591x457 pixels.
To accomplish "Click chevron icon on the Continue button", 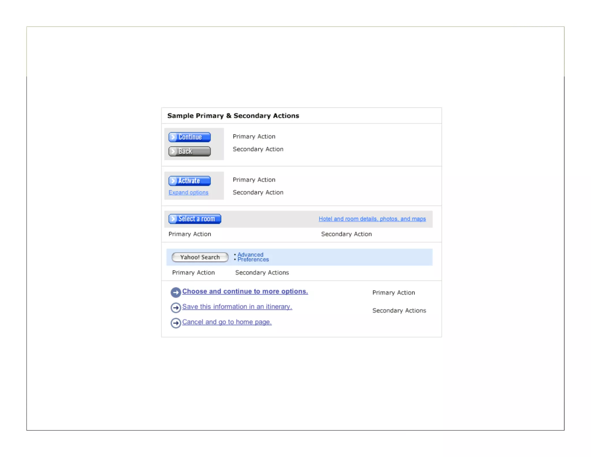I will coord(173,137).
